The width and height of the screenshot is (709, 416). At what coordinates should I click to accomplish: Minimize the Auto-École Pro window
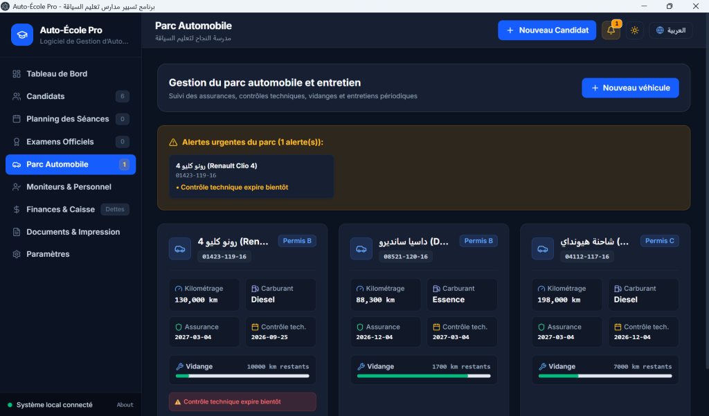click(644, 6)
